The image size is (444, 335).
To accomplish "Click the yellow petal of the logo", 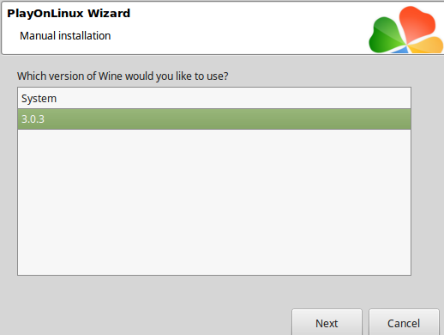I will (427, 46).
